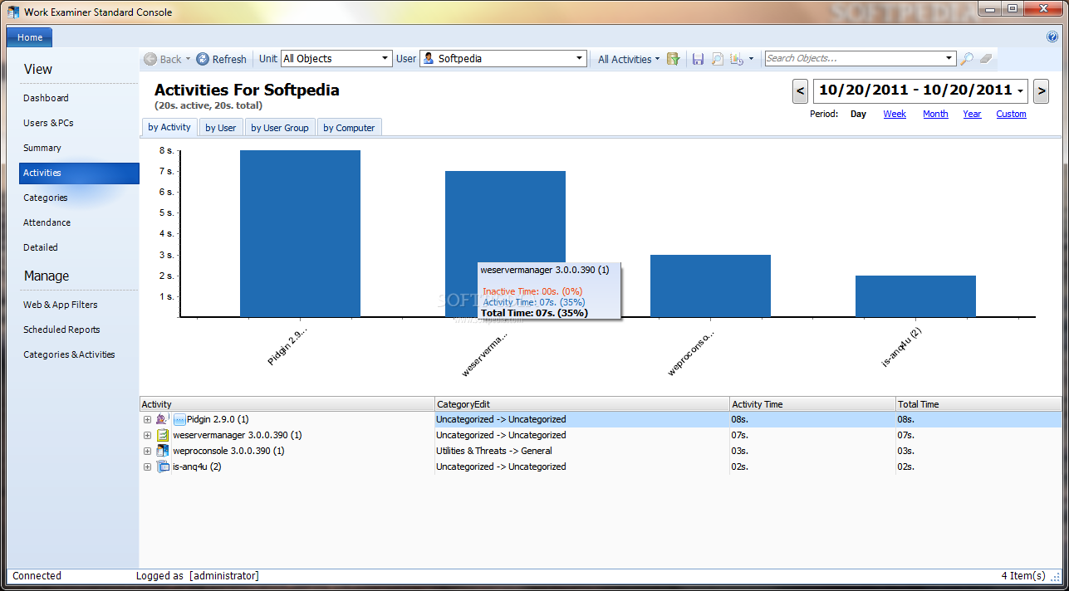Click the Pidgin bar in the chart
1069x591 pixels.
[300, 233]
